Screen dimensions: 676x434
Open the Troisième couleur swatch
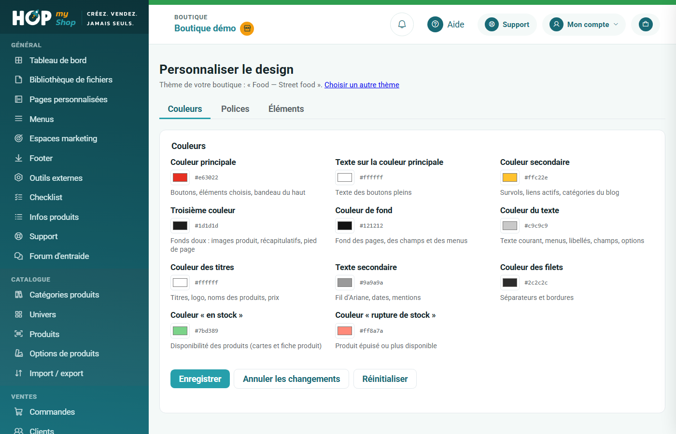(x=180, y=226)
